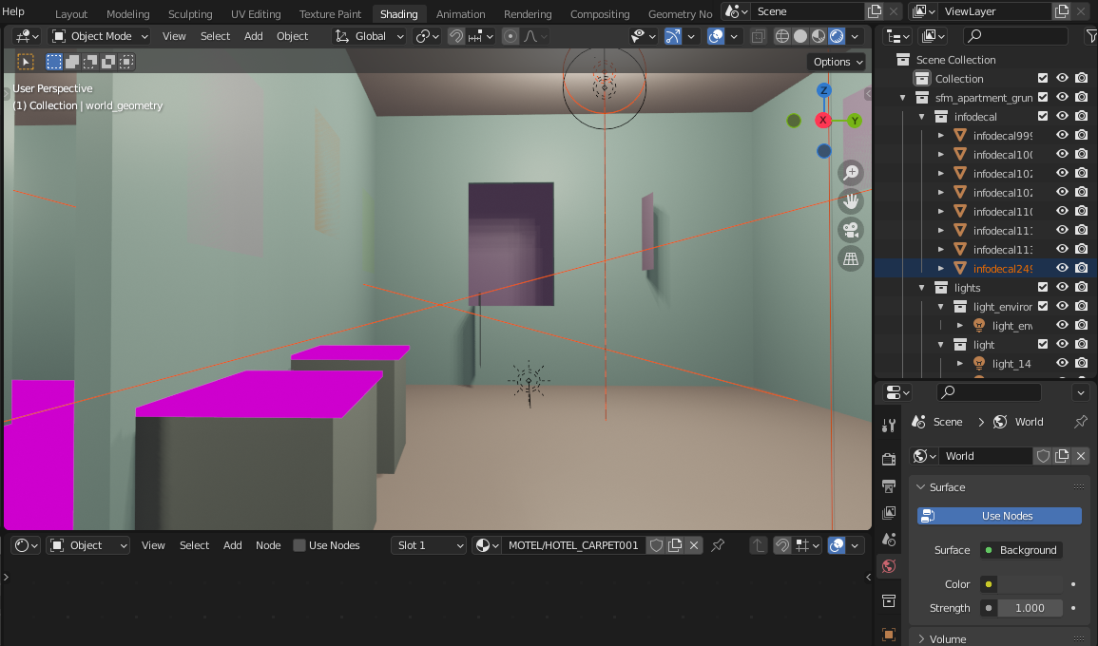
Task: Enable Use Nodes in the shader editor header
Action: pos(300,545)
